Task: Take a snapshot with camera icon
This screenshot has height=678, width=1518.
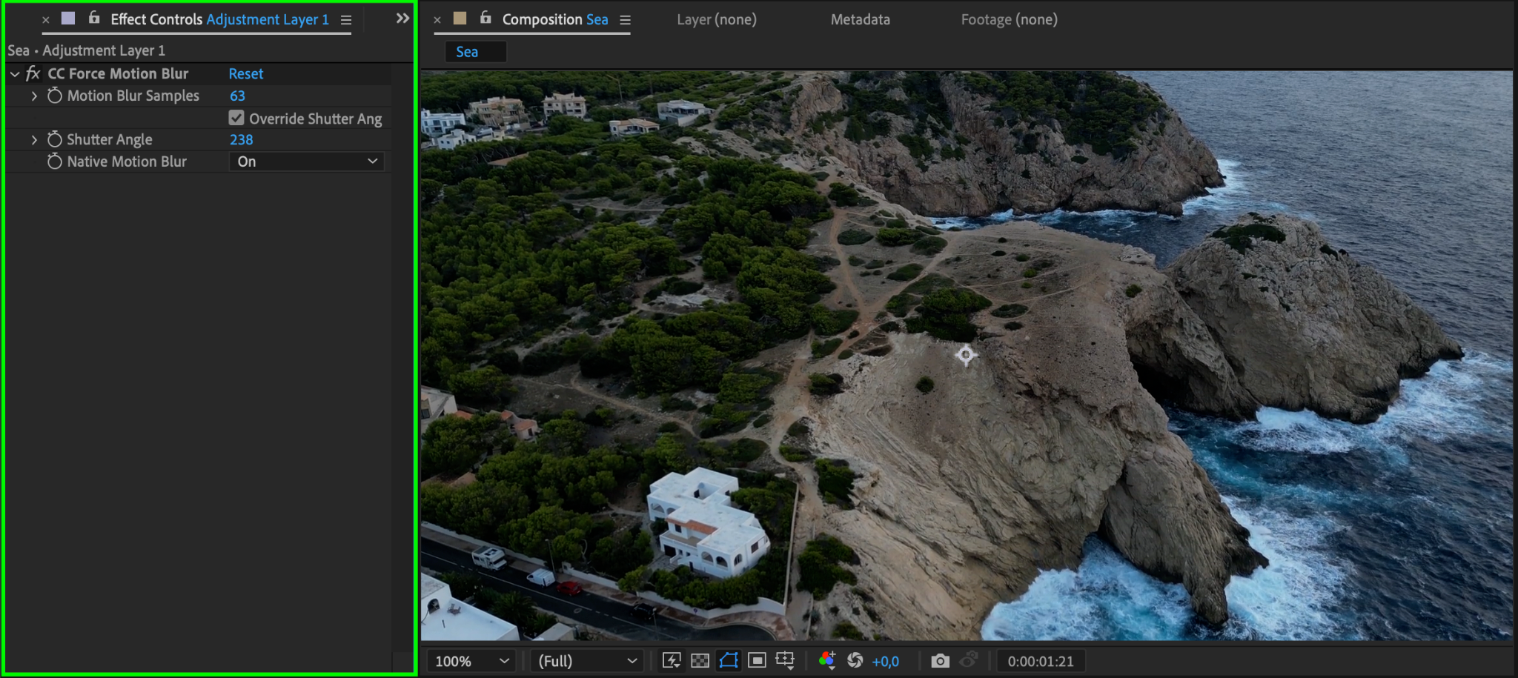Action: point(940,660)
